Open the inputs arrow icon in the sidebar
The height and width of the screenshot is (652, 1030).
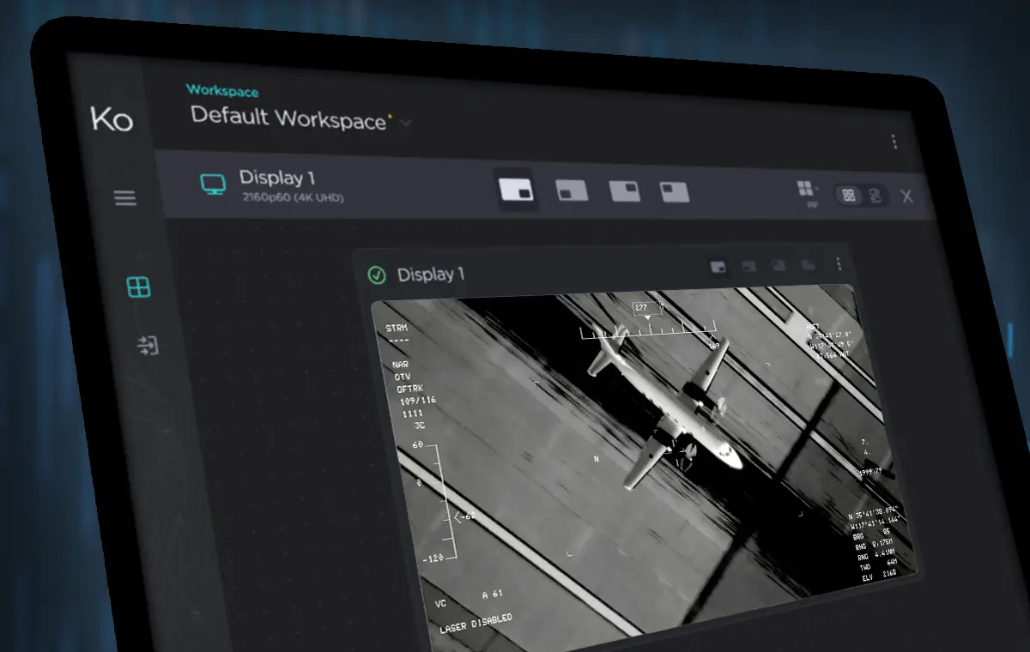(x=148, y=346)
